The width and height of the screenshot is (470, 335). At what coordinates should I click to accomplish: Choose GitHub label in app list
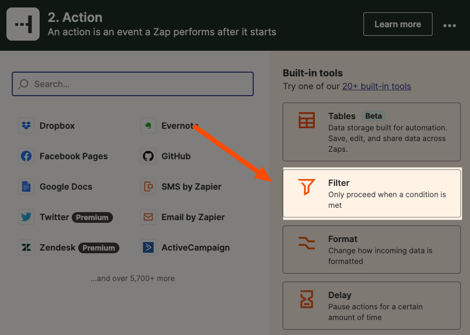click(176, 156)
